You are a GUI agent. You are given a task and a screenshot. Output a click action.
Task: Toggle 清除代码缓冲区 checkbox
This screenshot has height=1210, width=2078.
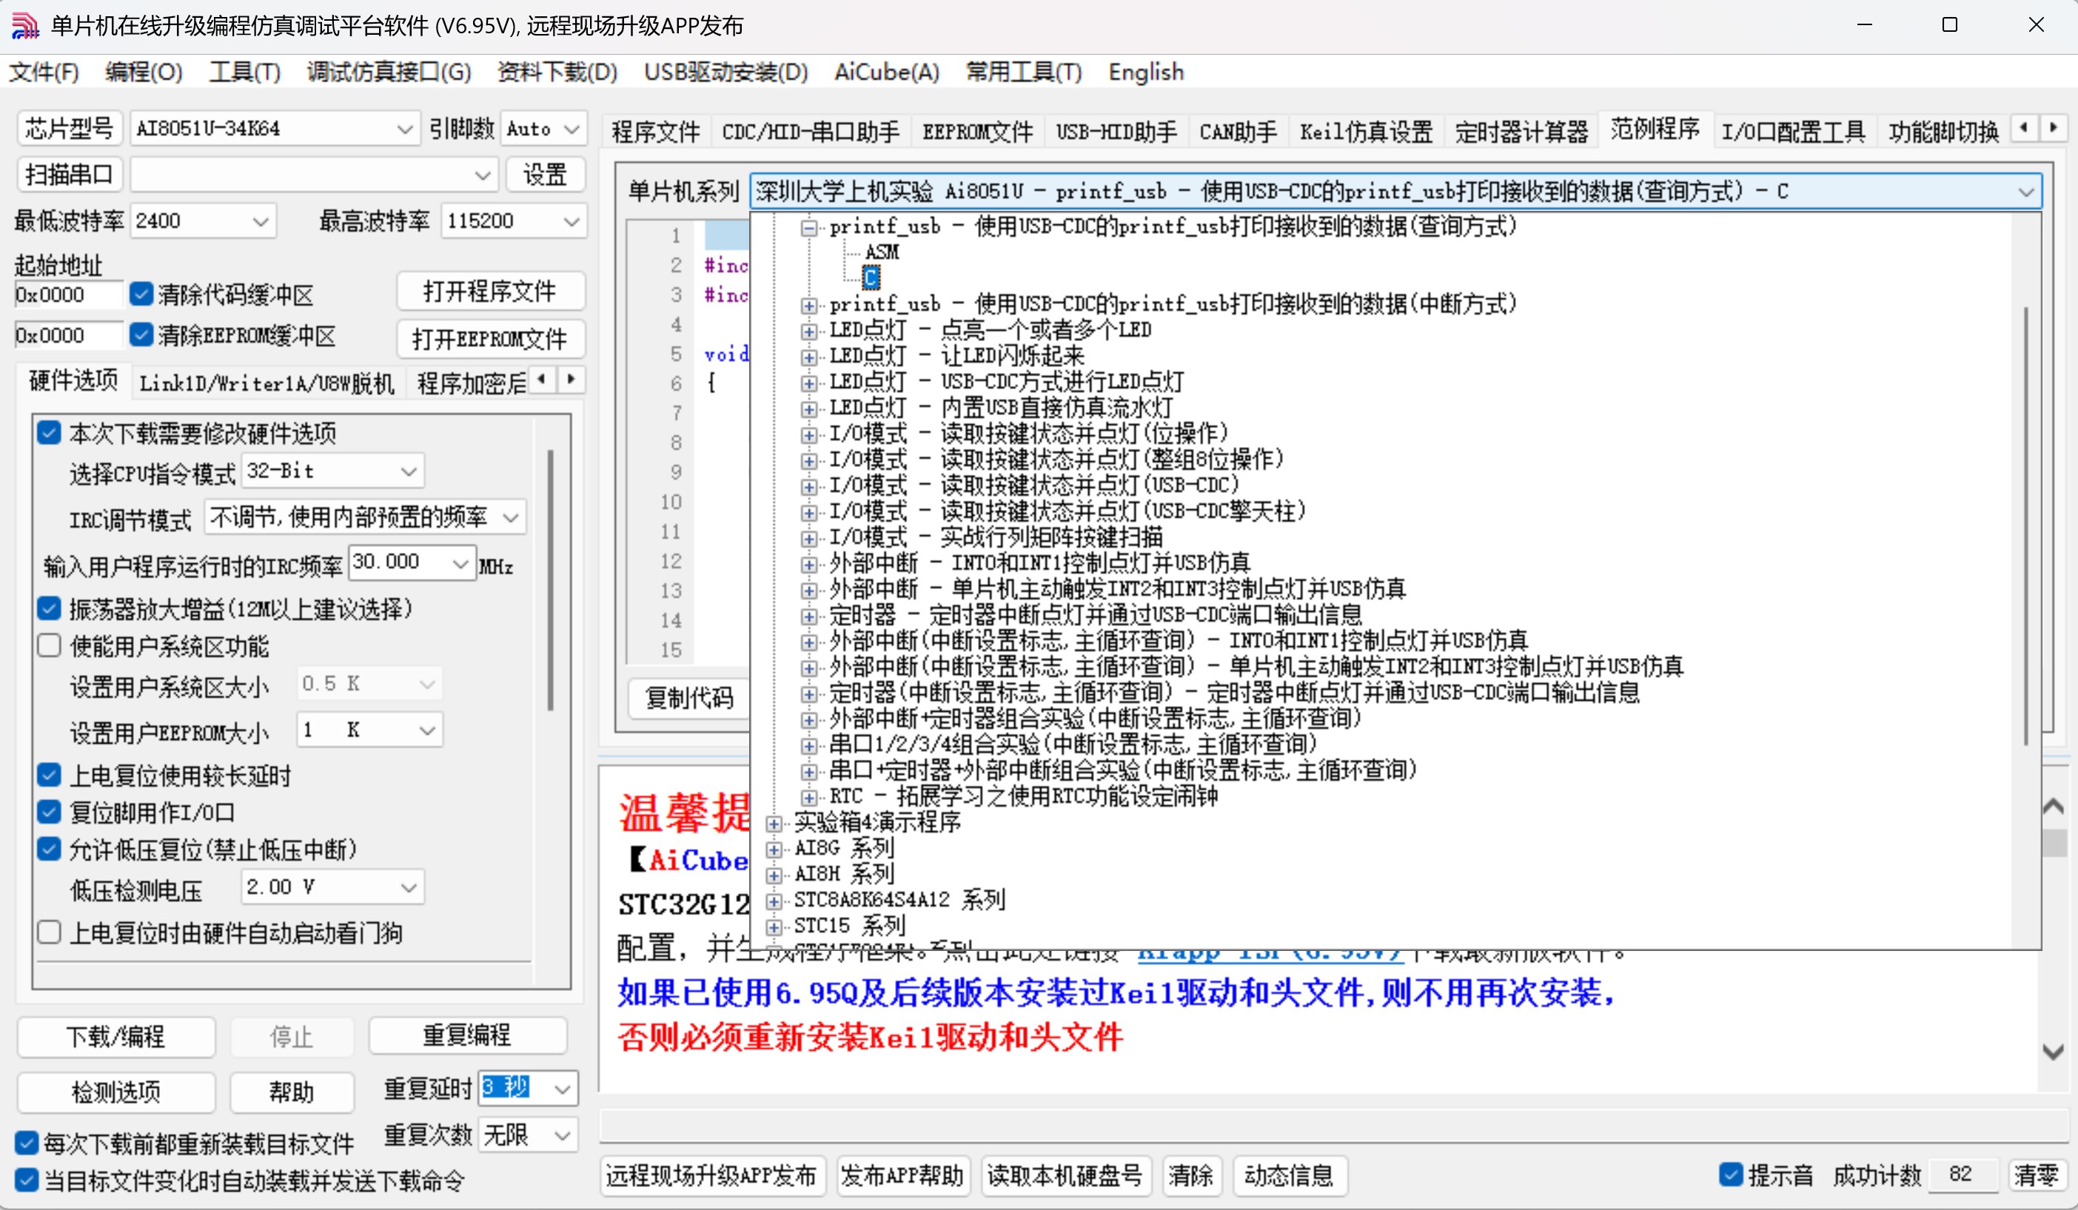tap(141, 295)
